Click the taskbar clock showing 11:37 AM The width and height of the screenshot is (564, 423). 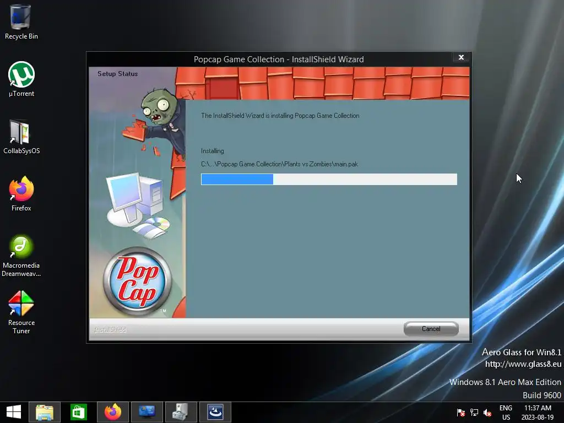538,413
